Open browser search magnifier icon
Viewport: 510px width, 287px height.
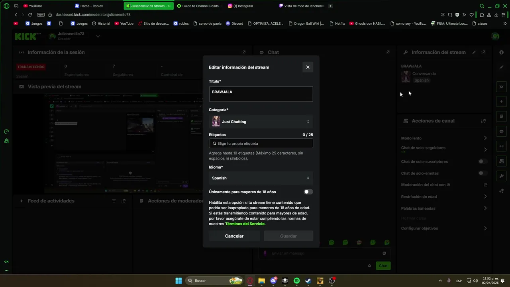click(482, 6)
